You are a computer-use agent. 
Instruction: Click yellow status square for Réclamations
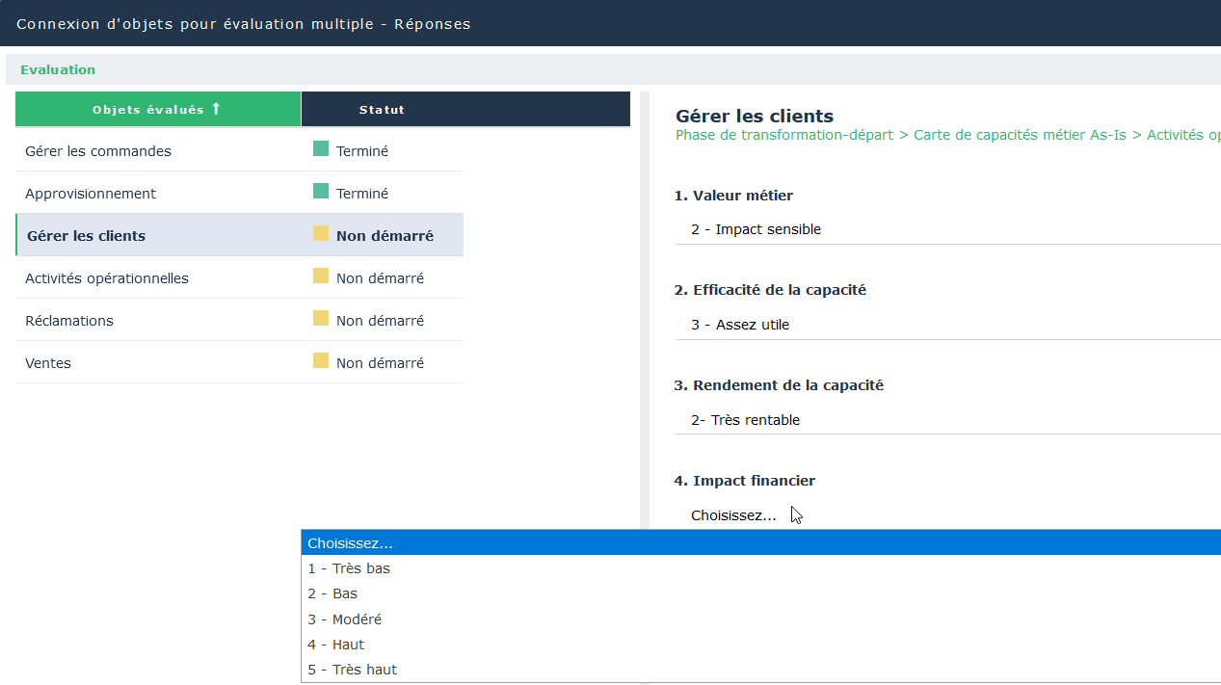(x=321, y=319)
